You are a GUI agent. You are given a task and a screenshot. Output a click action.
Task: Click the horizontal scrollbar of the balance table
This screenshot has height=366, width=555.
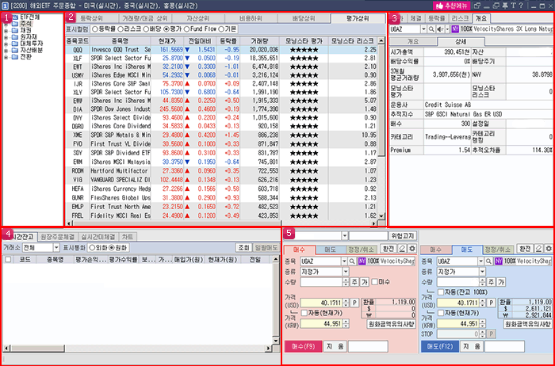[138, 349]
